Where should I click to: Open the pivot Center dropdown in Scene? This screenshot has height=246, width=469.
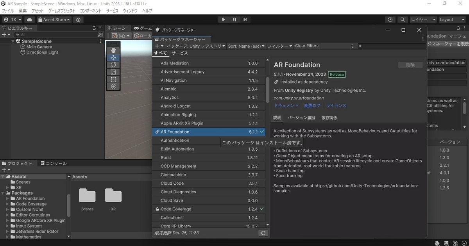click(121, 36)
